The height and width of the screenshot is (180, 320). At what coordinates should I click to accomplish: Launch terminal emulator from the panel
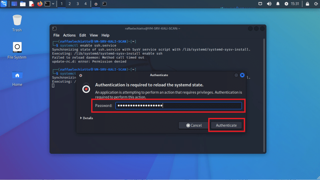click(x=47, y=4)
